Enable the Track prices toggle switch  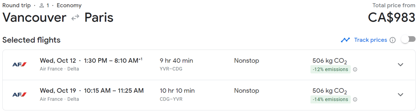pyautogui.click(x=408, y=40)
